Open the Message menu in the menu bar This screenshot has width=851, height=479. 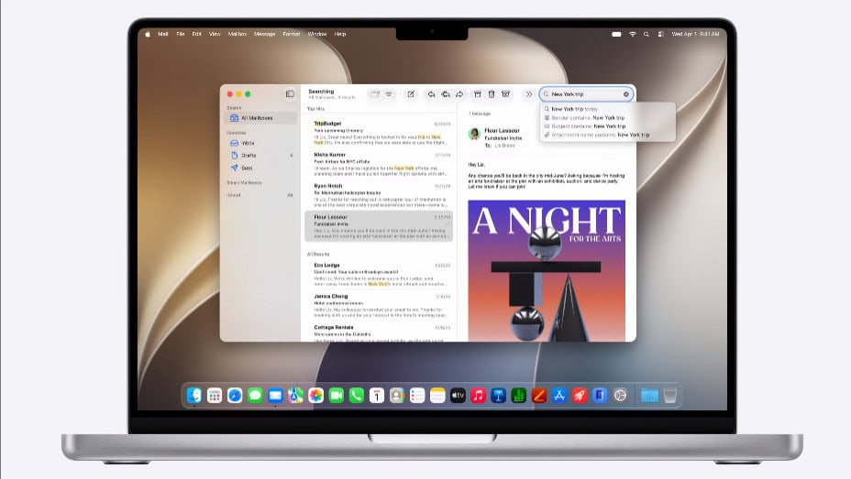coord(264,34)
